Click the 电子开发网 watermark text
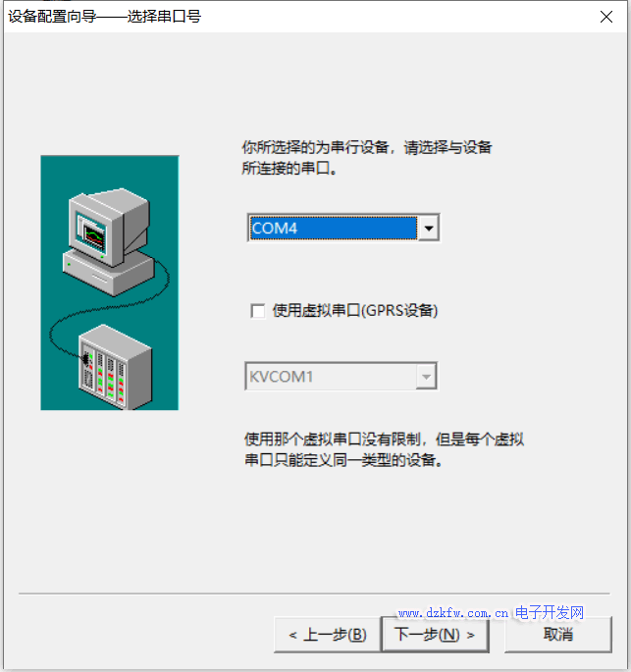The image size is (631, 672). pos(550,612)
